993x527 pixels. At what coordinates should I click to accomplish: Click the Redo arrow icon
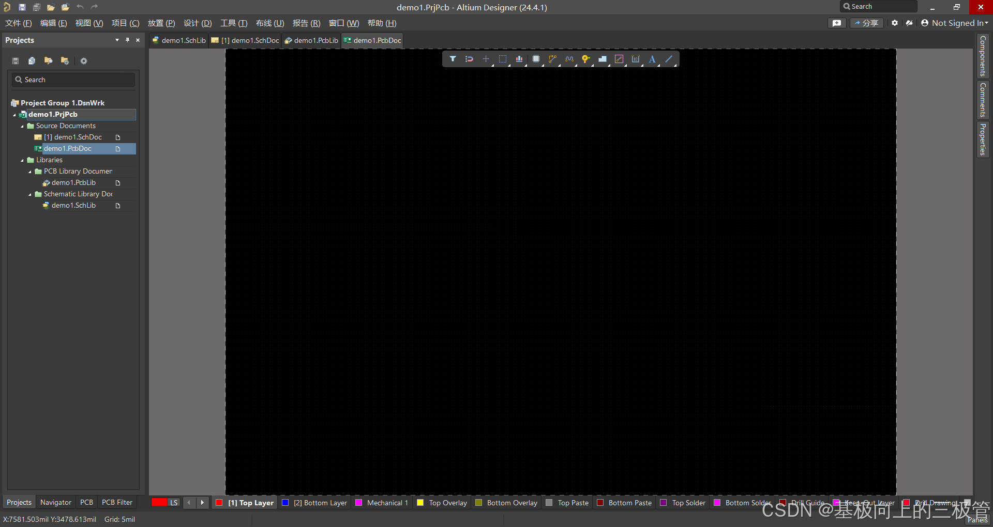[x=94, y=7]
